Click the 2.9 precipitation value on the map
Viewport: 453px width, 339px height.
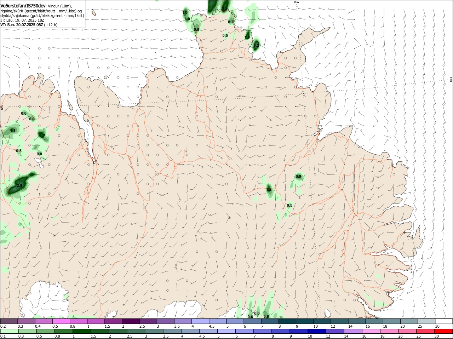click(19, 185)
